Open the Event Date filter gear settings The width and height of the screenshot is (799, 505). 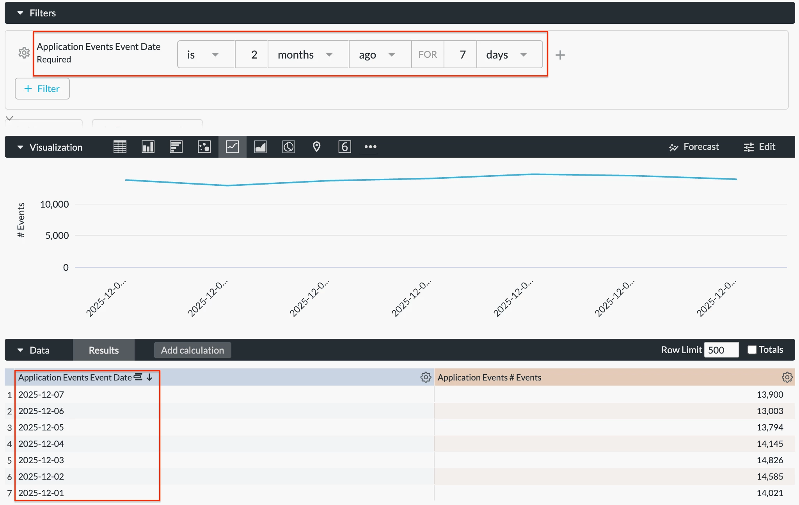tap(24, 53)
